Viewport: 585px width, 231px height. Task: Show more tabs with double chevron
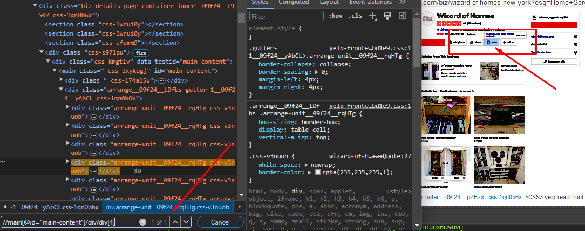point(402,2)
